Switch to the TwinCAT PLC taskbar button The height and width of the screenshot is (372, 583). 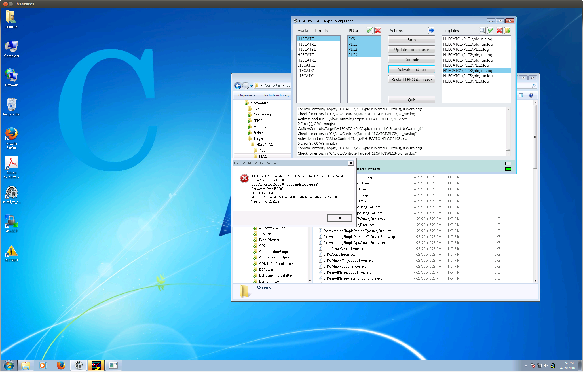pyautogui.click(x=96, y=365)
